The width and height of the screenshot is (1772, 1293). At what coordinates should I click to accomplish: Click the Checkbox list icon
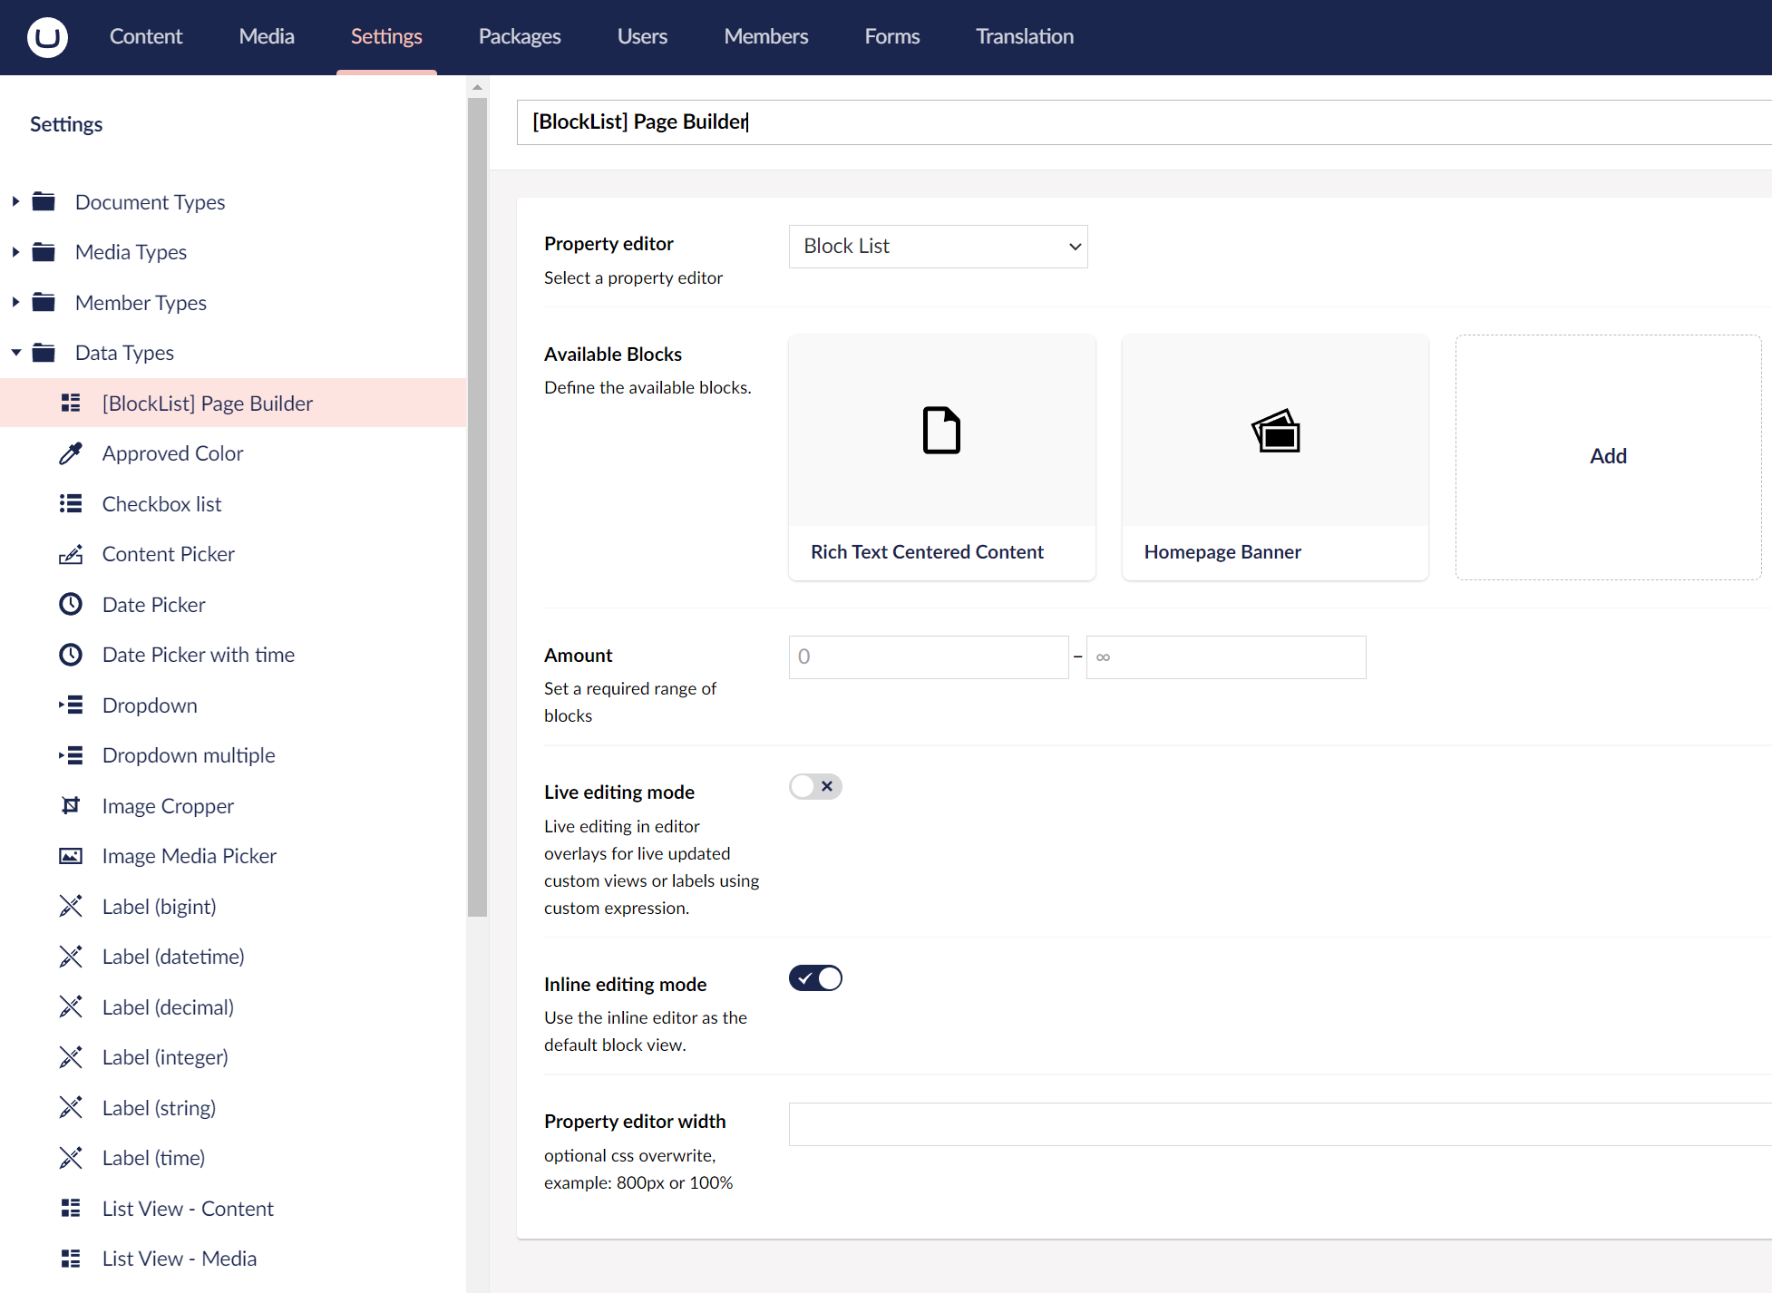[x=71, y=503]
